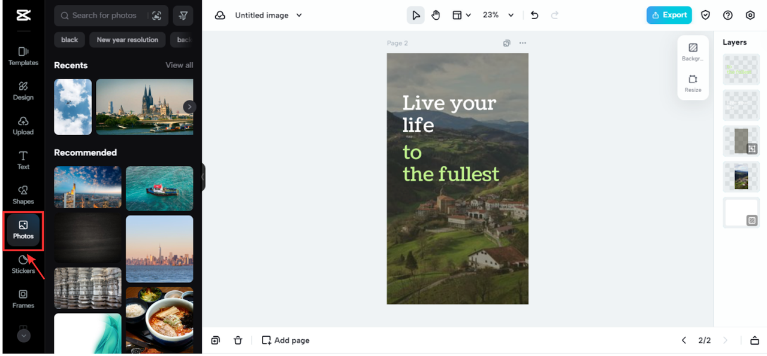Open the Untitled image title dropdown

[268, 16]
